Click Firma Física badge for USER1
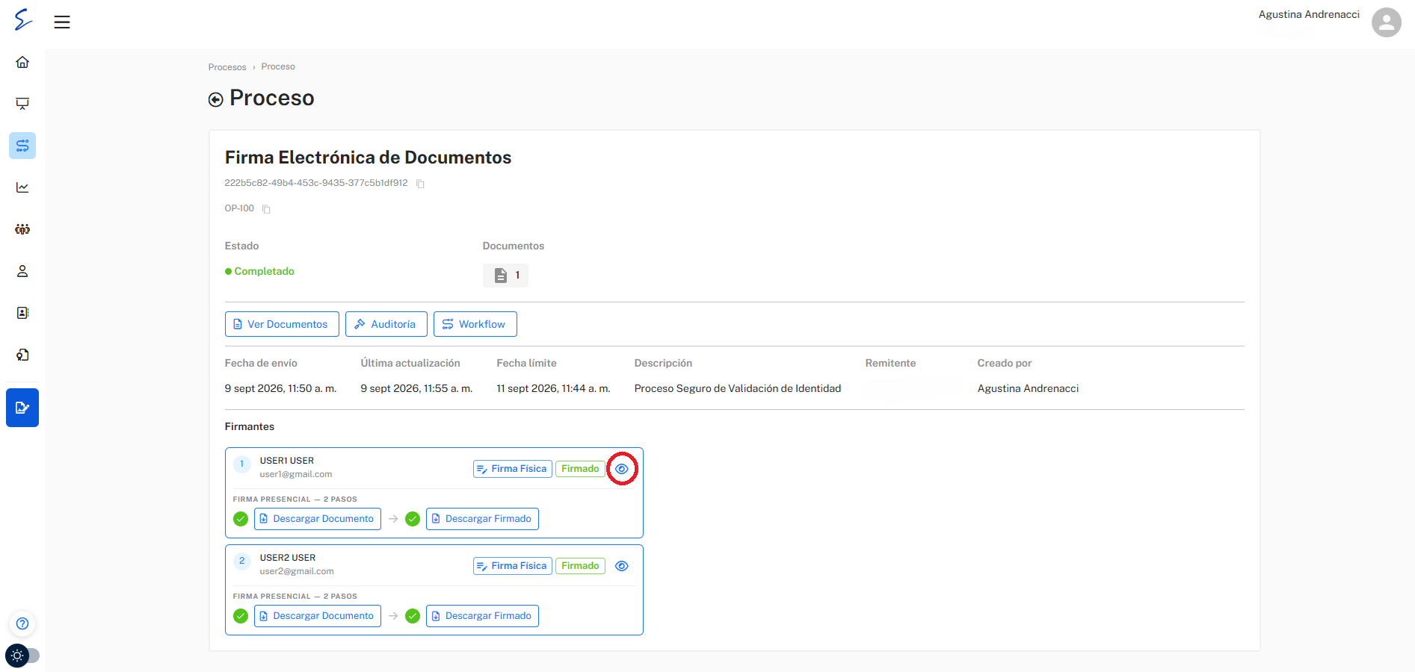 coord(513,469)
